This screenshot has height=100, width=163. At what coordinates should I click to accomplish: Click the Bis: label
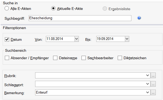[x=88, y=39]
